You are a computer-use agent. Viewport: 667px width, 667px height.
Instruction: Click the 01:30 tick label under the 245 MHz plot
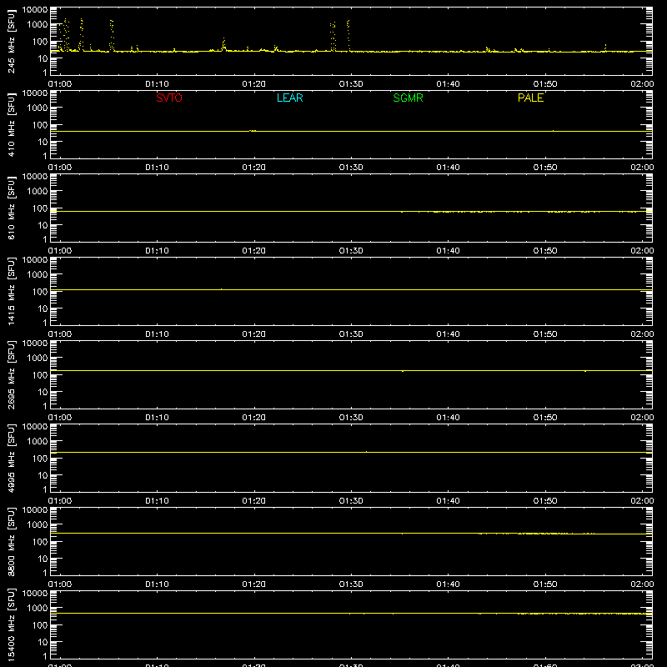point(351,84)
